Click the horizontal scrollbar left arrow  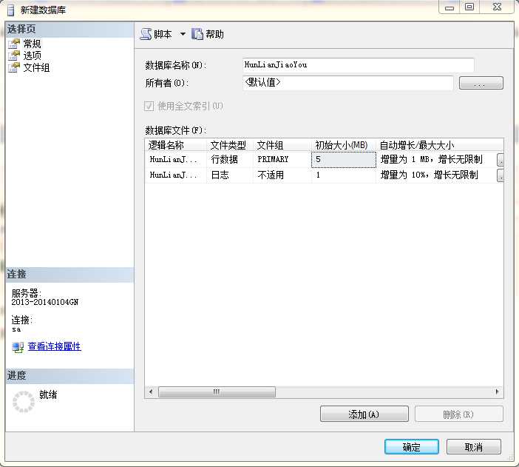click(x=151, y=392)
